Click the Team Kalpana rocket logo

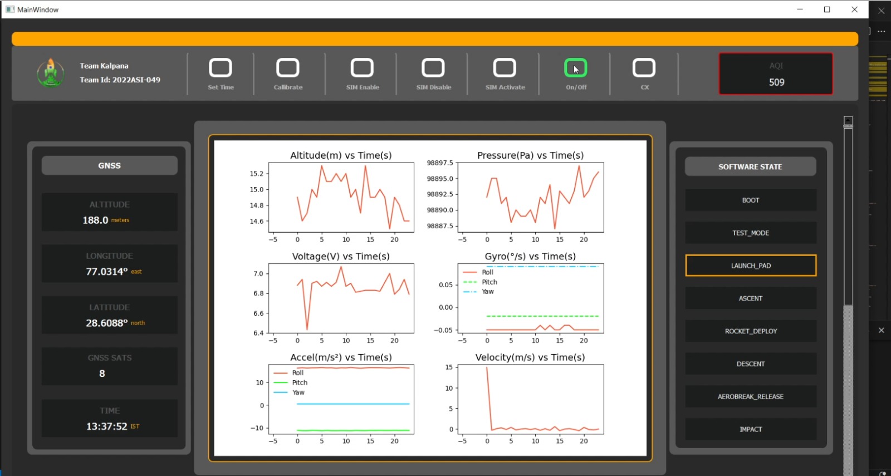click(x=51, y=73)
